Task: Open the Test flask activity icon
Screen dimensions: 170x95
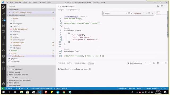Action: (x=3, y=44)
